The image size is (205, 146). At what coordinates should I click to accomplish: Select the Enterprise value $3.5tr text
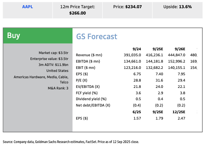49,59
